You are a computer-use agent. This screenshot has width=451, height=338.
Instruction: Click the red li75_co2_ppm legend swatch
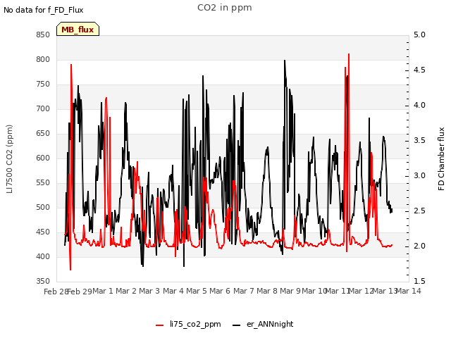[160, 325]
